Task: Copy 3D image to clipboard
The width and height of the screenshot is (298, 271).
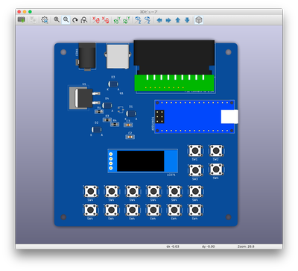Action: [33, 20]
